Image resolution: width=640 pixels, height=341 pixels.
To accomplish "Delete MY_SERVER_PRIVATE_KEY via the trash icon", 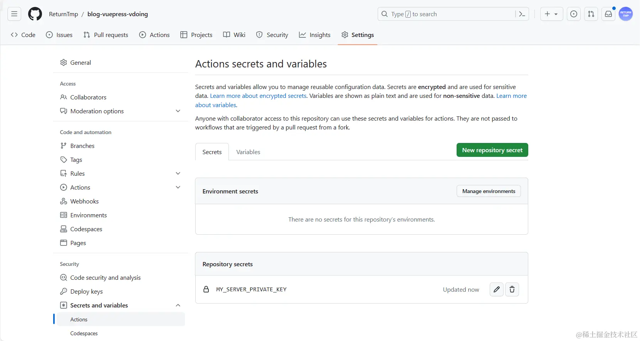I will [512, 289].
